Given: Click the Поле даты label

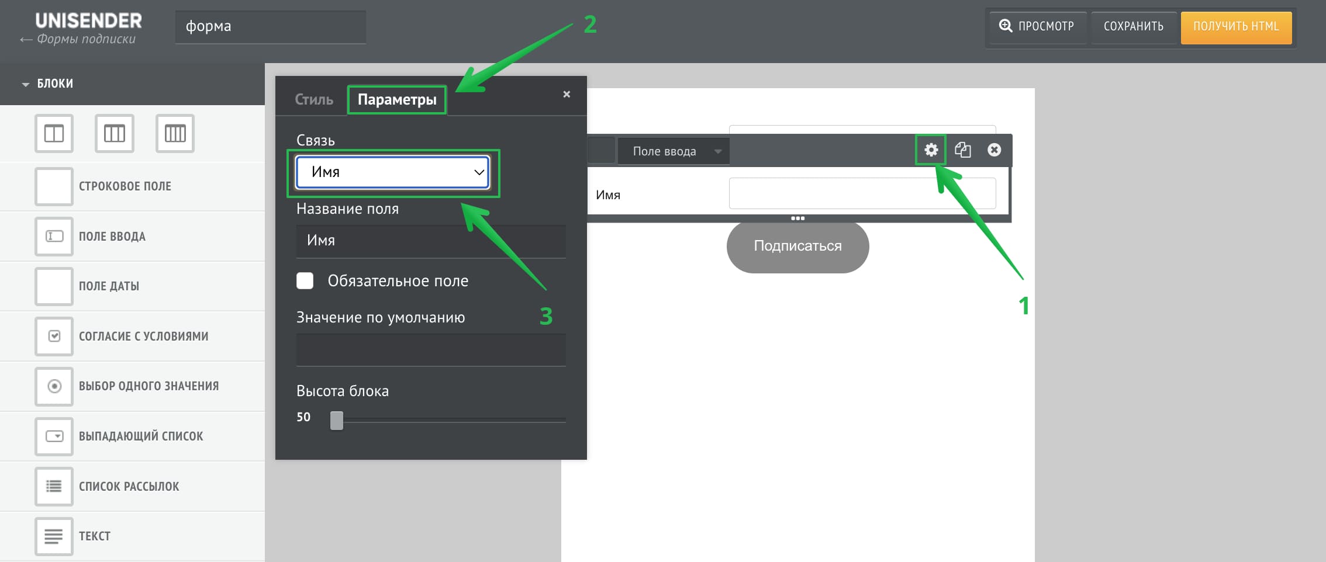Looking at the screenshot, I should (x=109, y=286).
